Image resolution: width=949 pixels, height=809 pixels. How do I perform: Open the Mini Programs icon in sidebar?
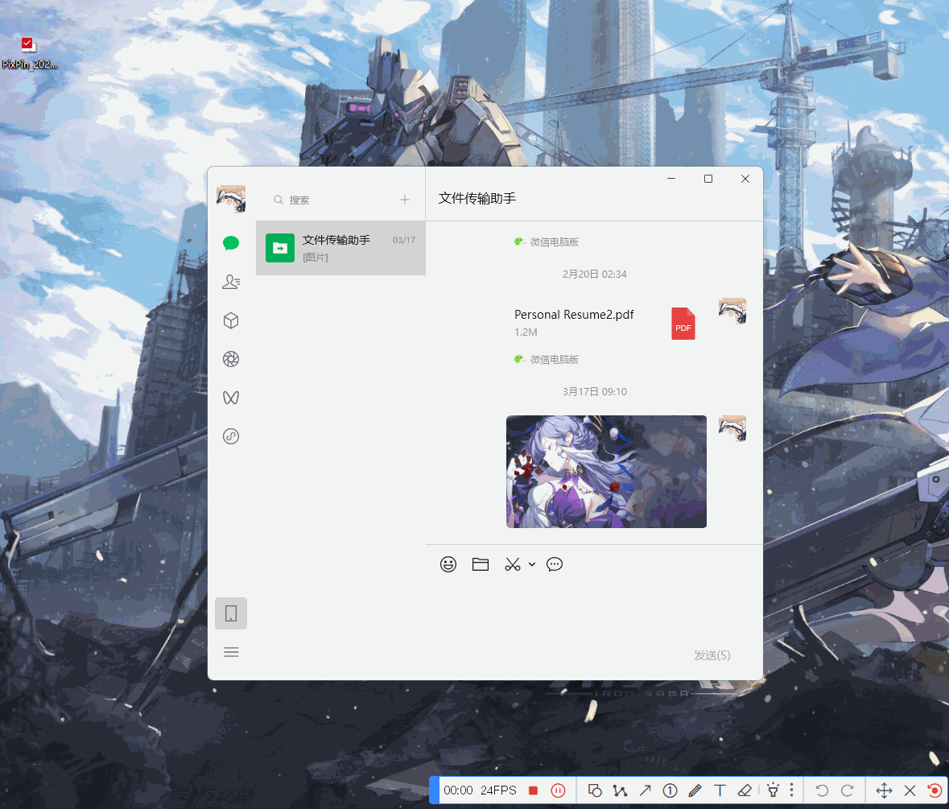(x=230, y=436)
